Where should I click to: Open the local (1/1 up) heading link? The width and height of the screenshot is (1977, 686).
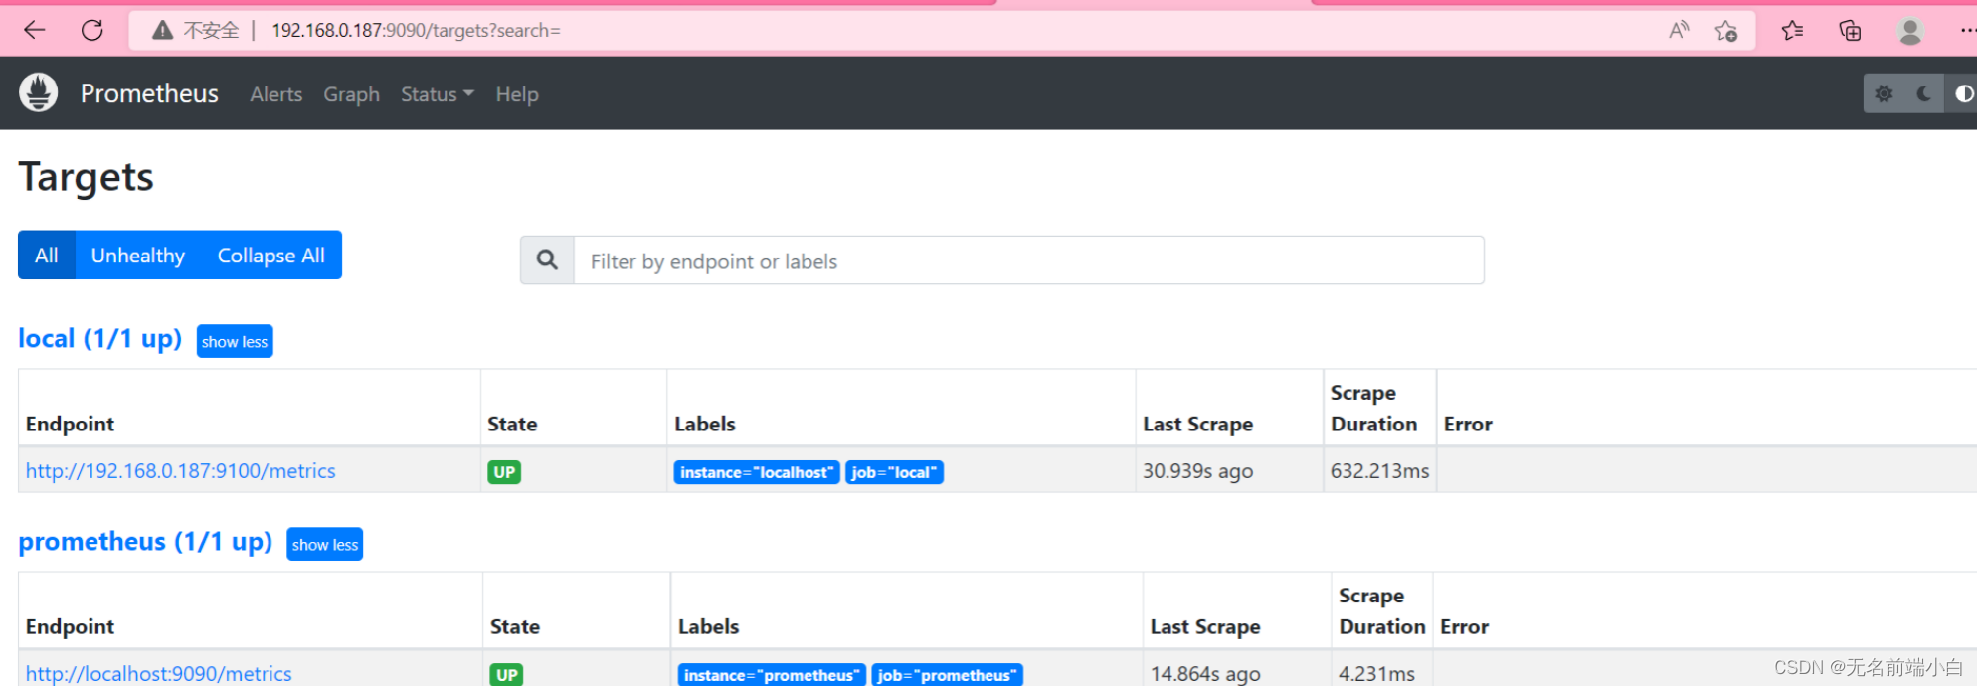pyautogui.click(x=99, y=339)
